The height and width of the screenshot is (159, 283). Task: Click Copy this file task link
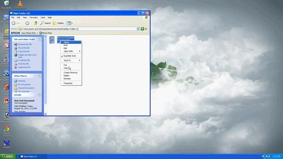click(23, 51)
